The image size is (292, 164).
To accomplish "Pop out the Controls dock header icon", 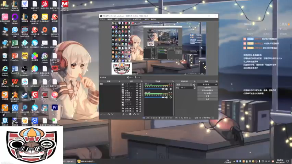I will [217, 81].
